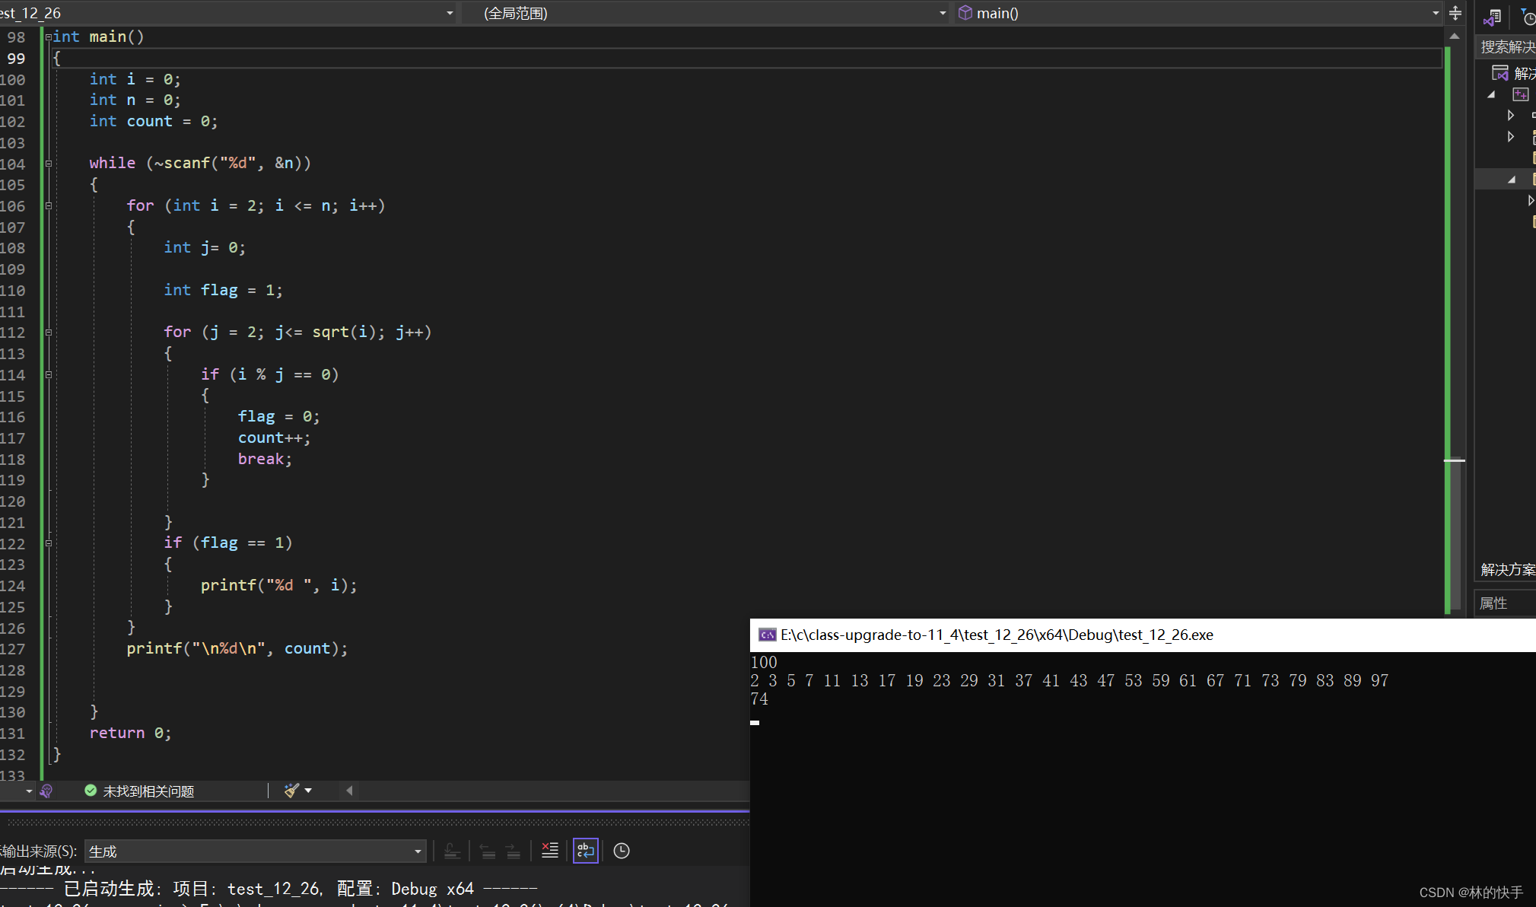Image resolution: width=1536 pixels, height=907 pixels.
Task: Click the green check no-issues icon
Action: pyautogui.click(x=91, y=791)
